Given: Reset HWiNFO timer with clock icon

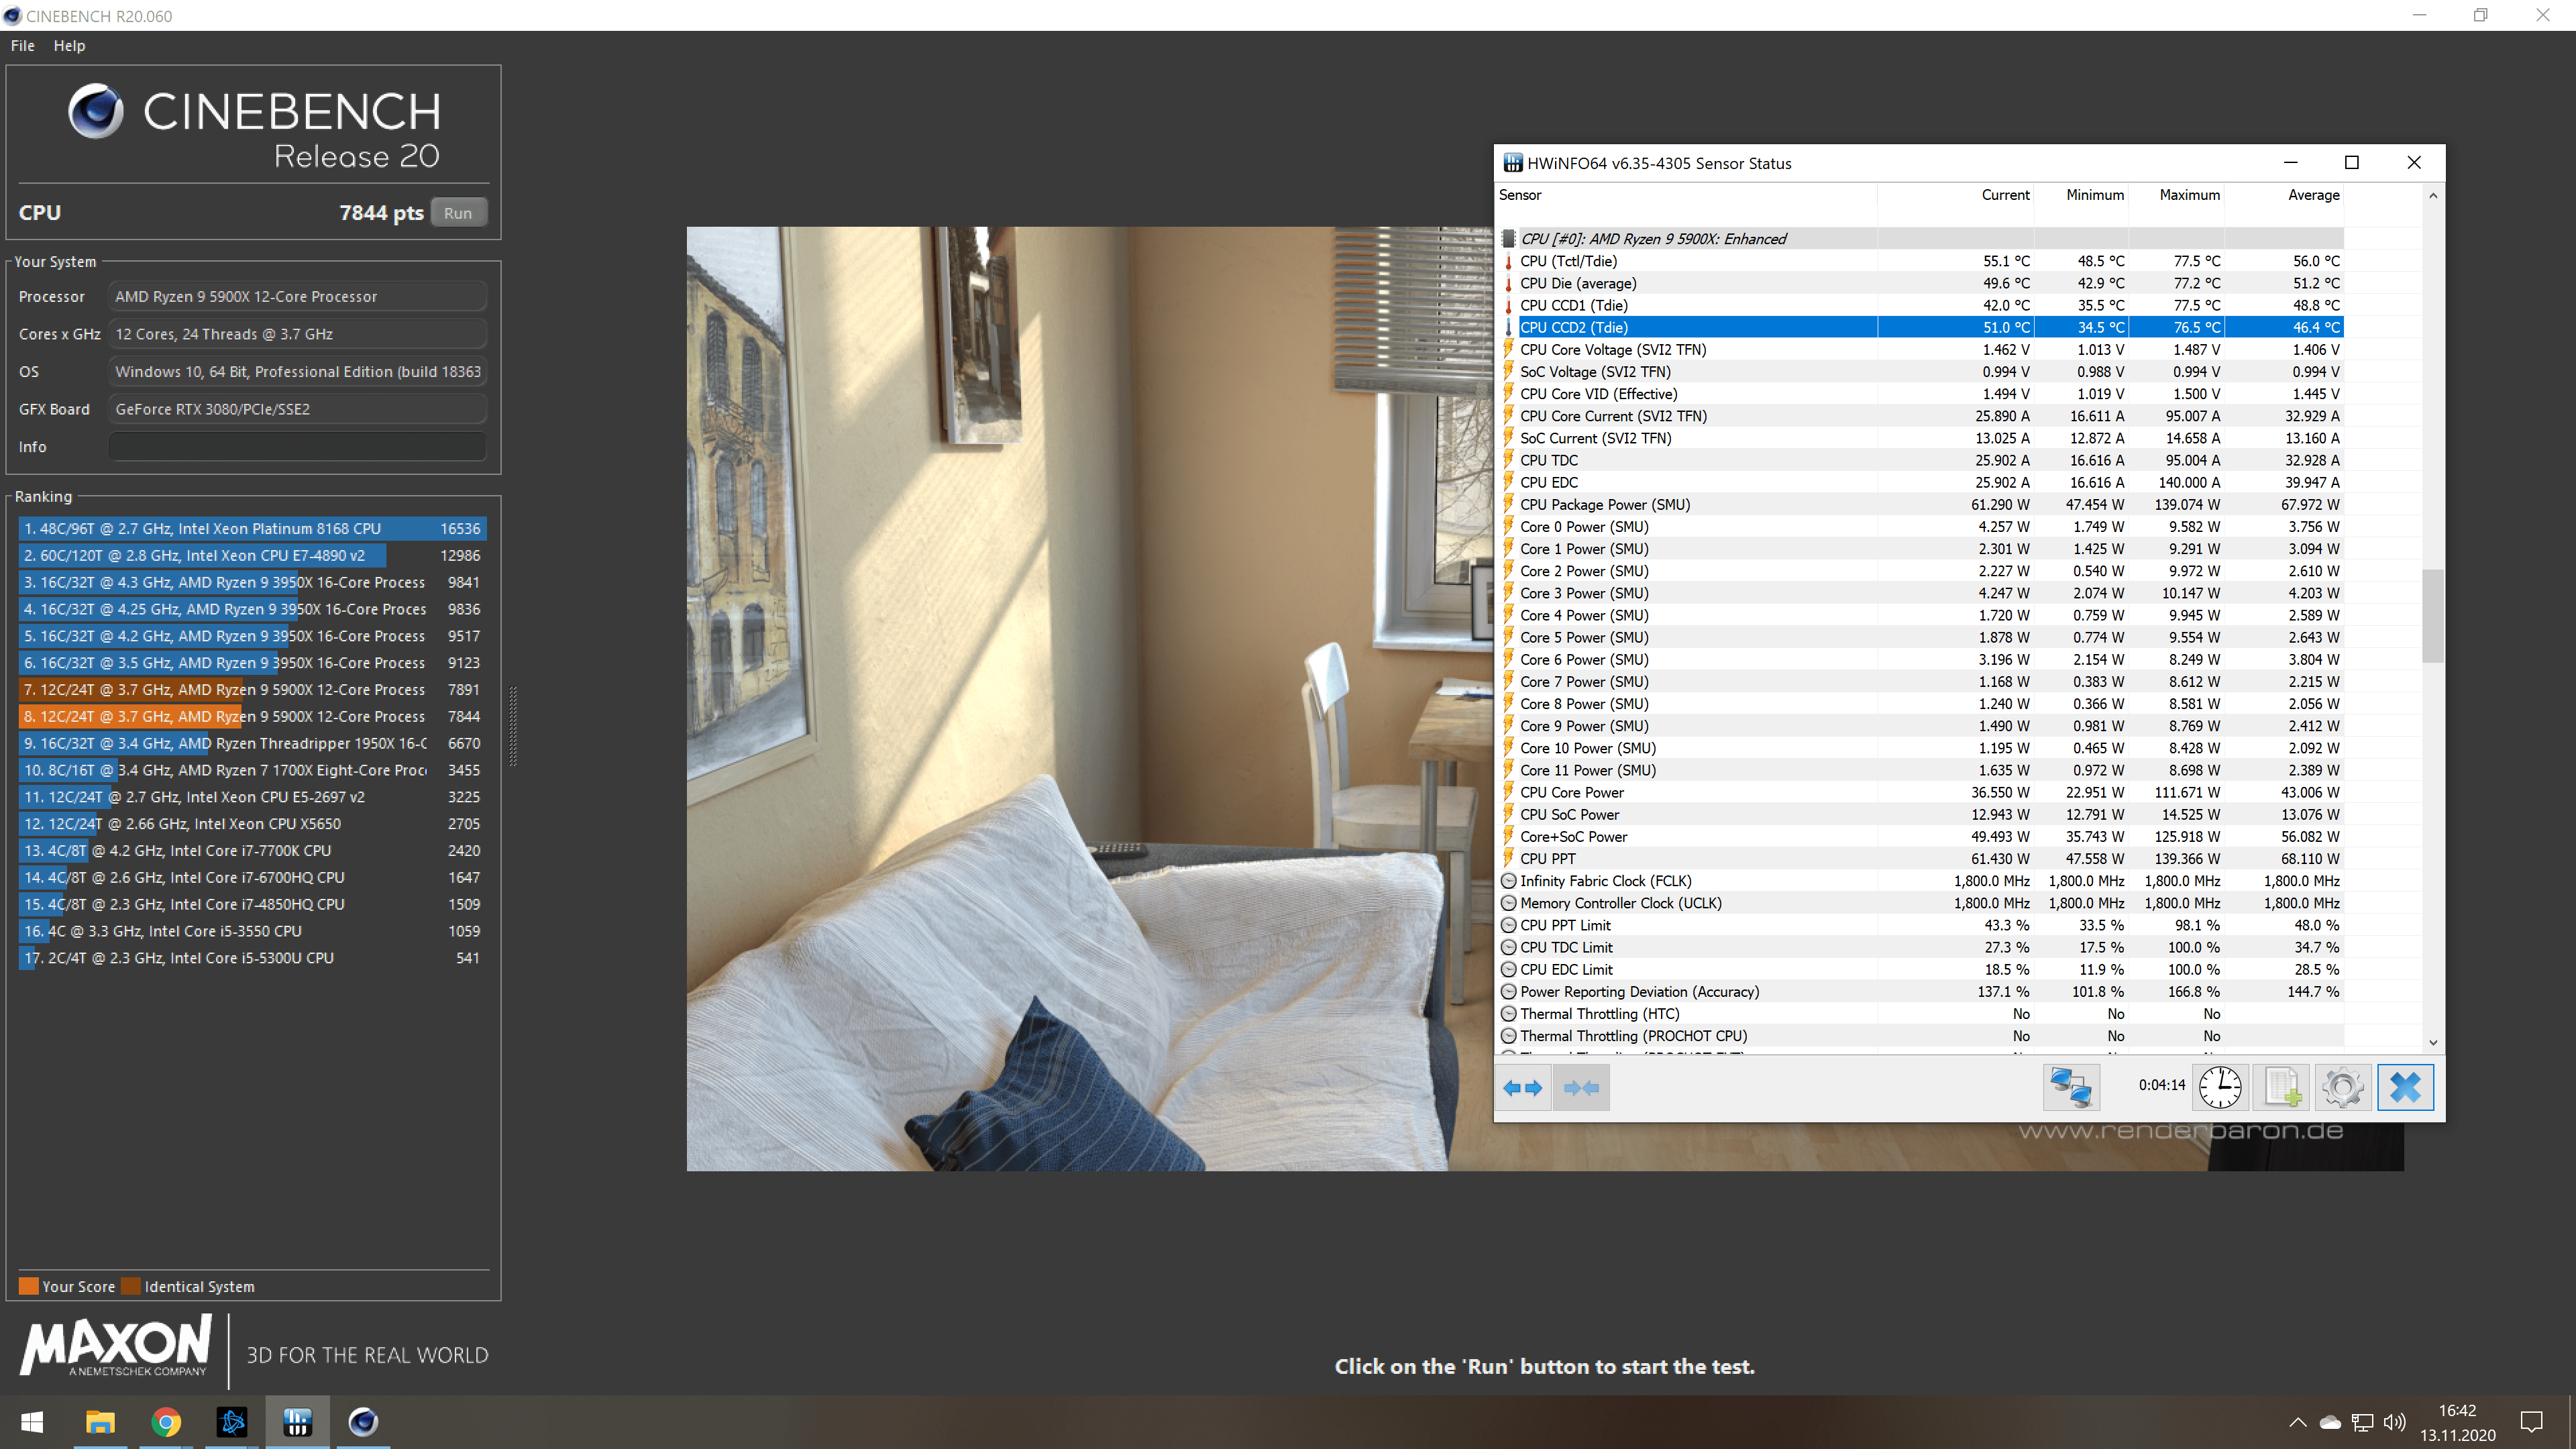Looking at the screenshot, I should point(2220,1088).
